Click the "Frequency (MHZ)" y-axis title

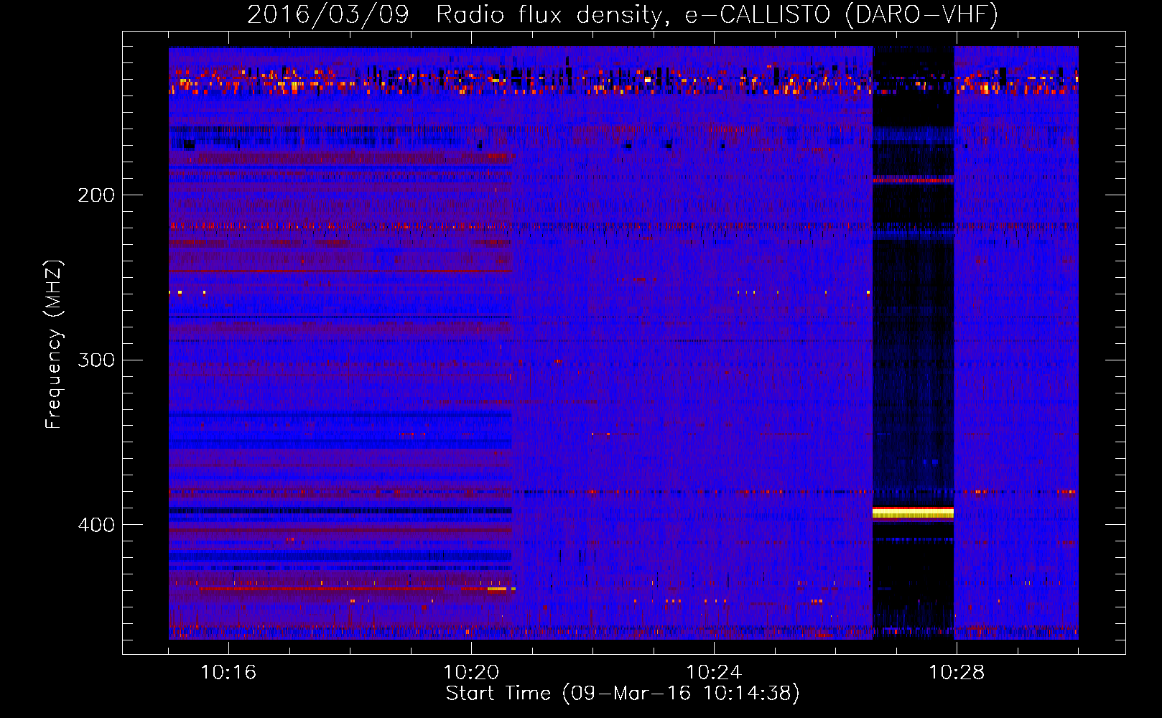tap(54, 345)
